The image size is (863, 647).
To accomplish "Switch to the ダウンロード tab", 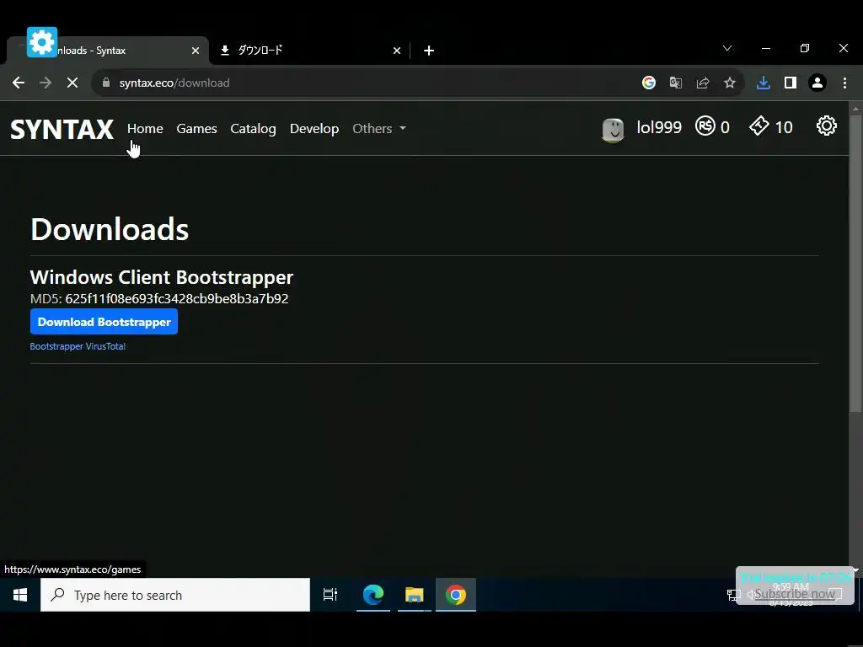I will (x=311, y=51).
